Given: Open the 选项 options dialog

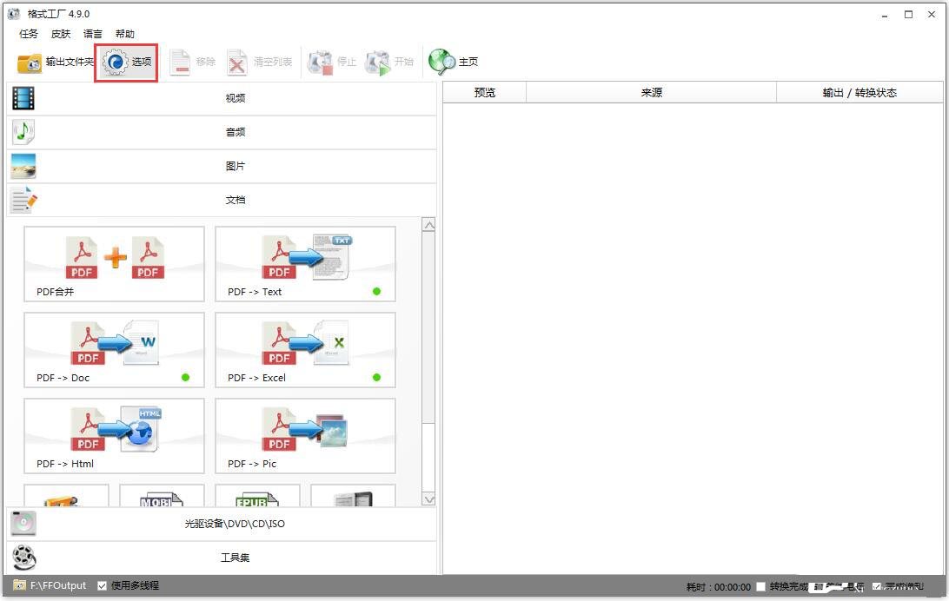Looking at the screenshot, I should [x=127, y=63].
